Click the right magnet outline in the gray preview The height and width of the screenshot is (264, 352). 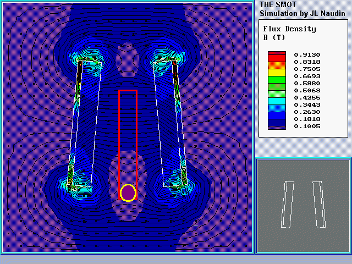(x=319, y=205)
